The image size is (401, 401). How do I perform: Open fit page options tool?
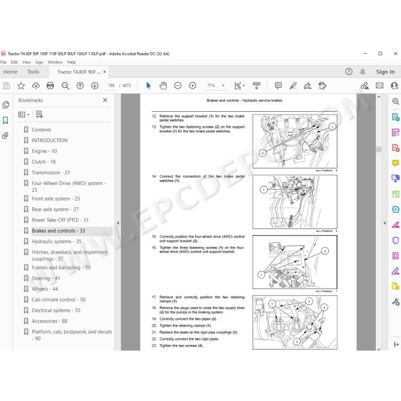tap(239, 86)
